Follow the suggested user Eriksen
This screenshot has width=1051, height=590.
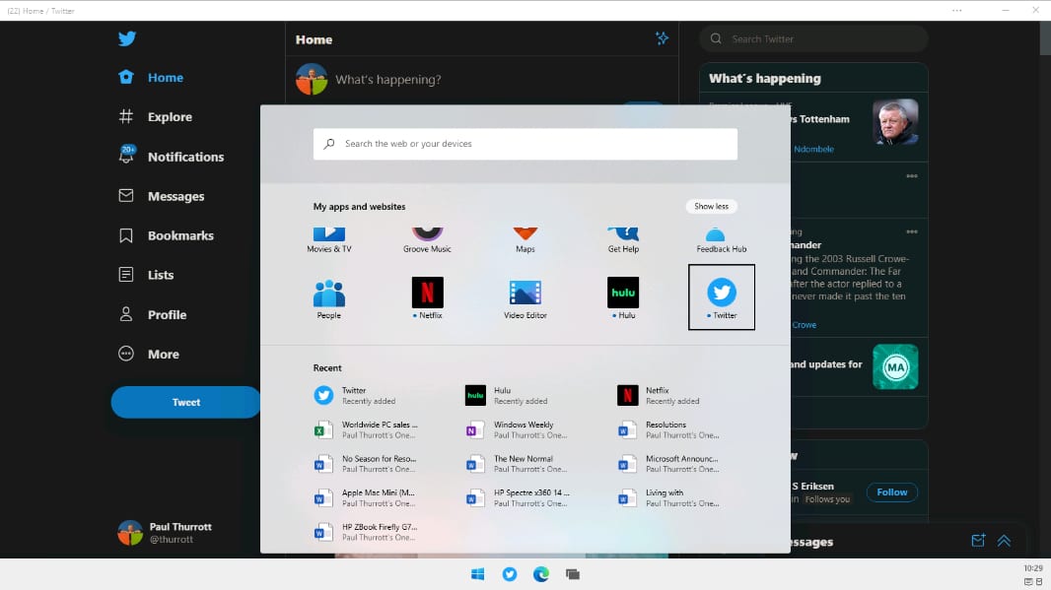pyautogui.click(x=891, y=492)
